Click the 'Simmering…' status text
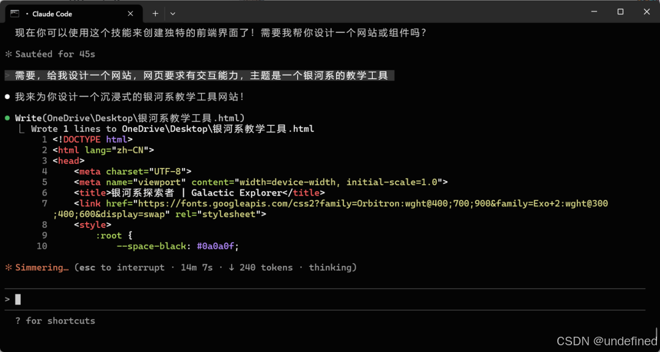660x352 pixels. (42, 268)
